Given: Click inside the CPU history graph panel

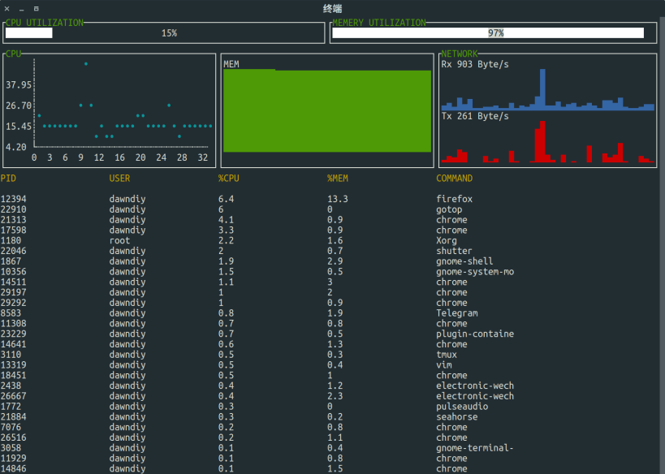Looking at the screenshot, I should point(110,110).
